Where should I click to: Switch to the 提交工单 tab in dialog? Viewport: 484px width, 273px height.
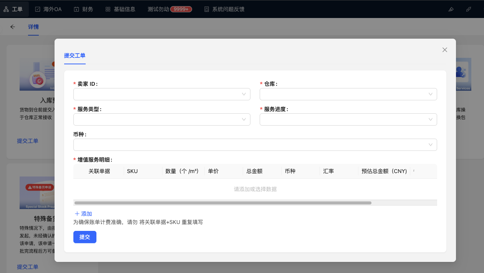75,56
